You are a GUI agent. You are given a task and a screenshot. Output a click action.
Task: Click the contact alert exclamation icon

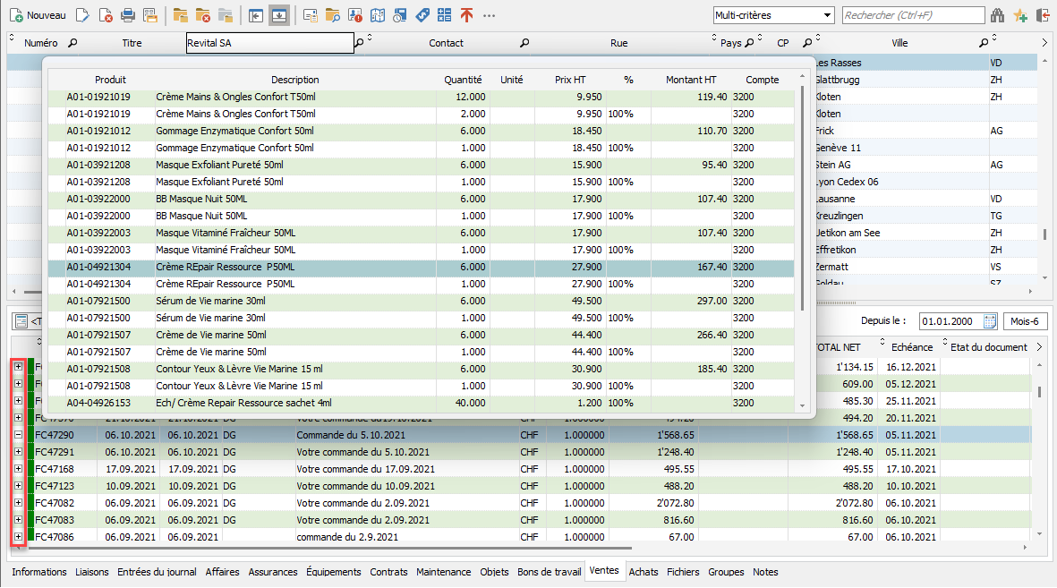(x=355, y=15)
